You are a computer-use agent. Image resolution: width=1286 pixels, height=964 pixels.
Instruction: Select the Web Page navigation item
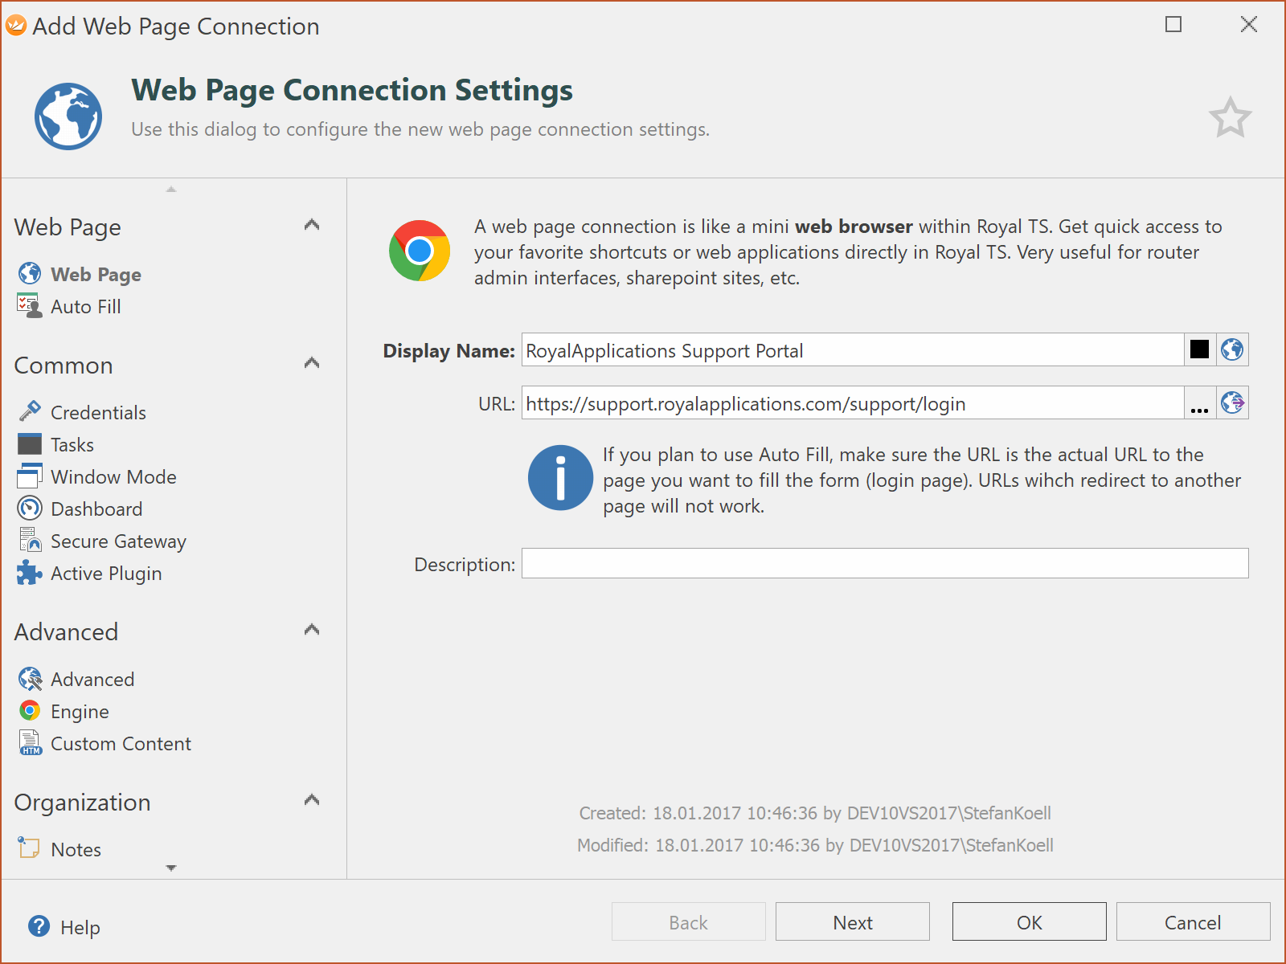(95, 275)
